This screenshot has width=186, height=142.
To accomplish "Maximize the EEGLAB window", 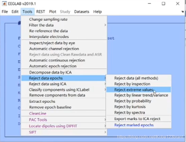I will (x=164, y=3).
